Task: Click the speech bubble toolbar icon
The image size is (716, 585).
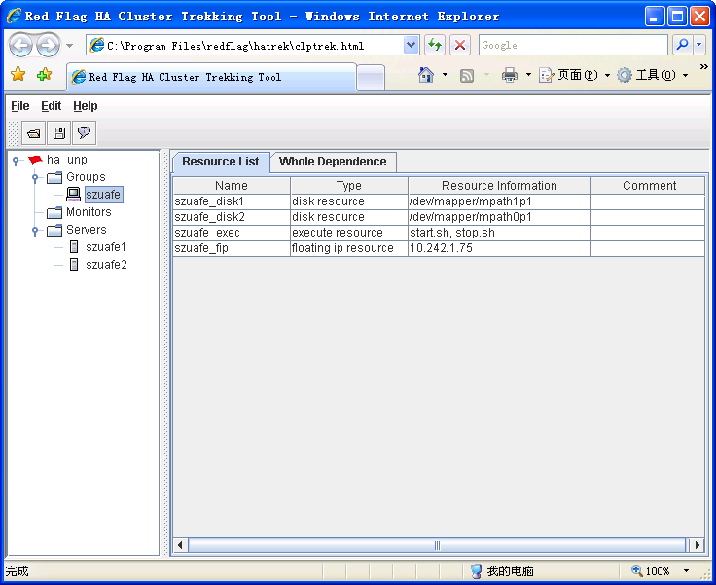Action: pos(85,133)
